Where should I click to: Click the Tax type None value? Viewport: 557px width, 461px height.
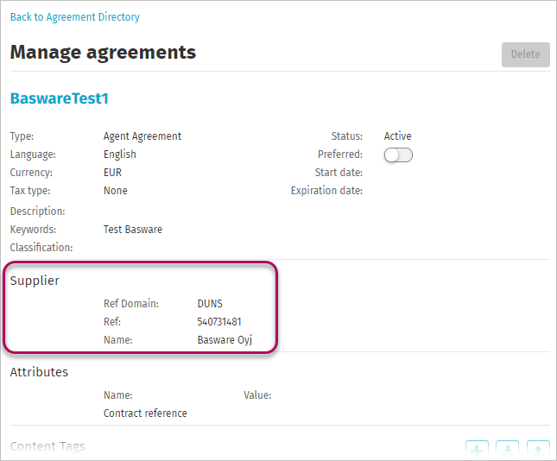coord(116,191)
